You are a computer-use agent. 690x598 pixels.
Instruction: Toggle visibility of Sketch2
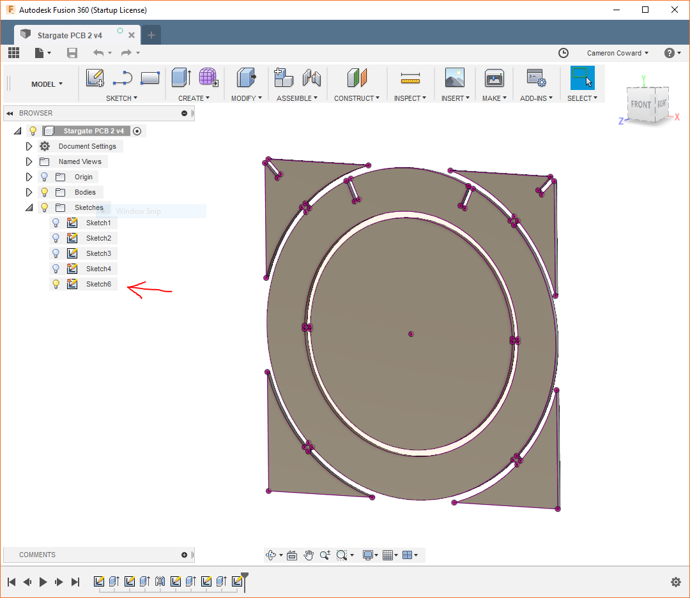click(x=56, y=238)
